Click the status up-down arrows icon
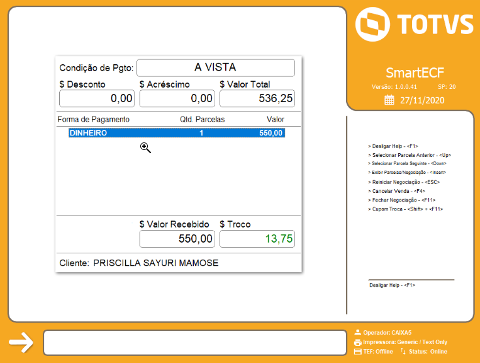480x363 pixels. pyautogui.click(x=403, y=352)
